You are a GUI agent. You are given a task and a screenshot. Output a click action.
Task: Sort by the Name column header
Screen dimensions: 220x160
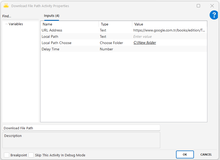coord(70,24)
